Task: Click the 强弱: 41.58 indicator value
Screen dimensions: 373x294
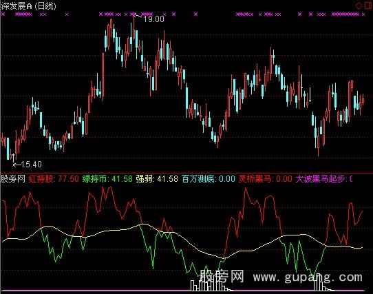Action: [157, 179]
